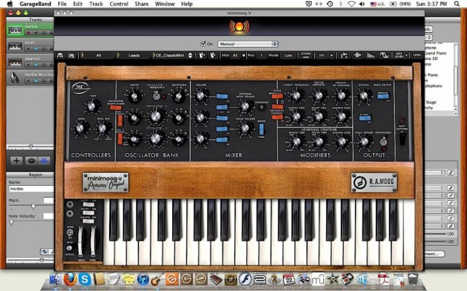
Task: Toggle the A-440 blue switch
Action: tap(365, 119)
